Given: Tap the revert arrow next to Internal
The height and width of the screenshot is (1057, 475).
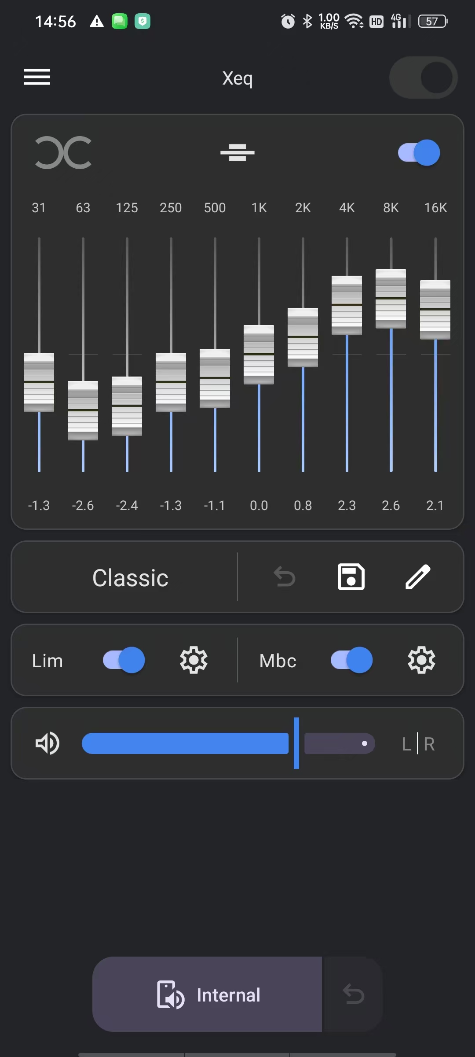Looking at the screenshot, I should pyautogui.click(x=354, y=994).
